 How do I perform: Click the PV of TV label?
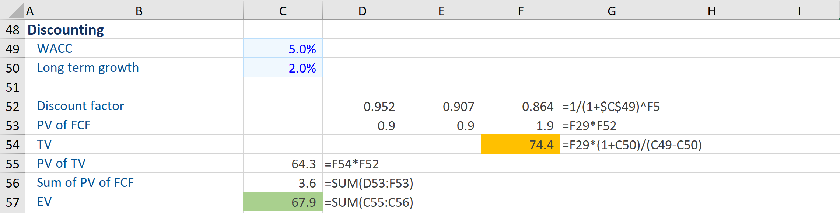(61, 163)
